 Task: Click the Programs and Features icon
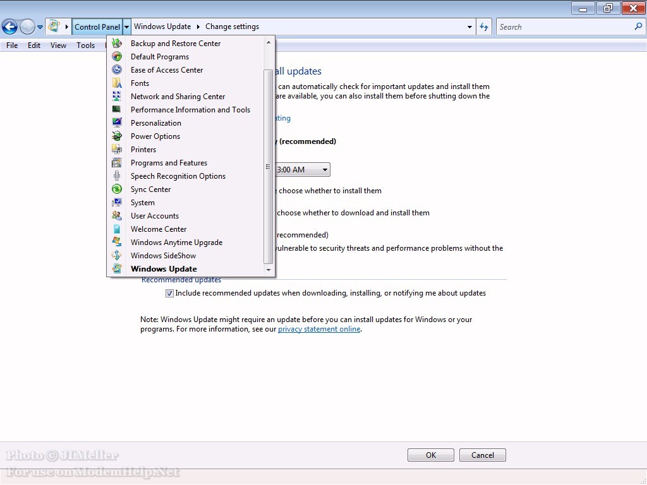117,162
